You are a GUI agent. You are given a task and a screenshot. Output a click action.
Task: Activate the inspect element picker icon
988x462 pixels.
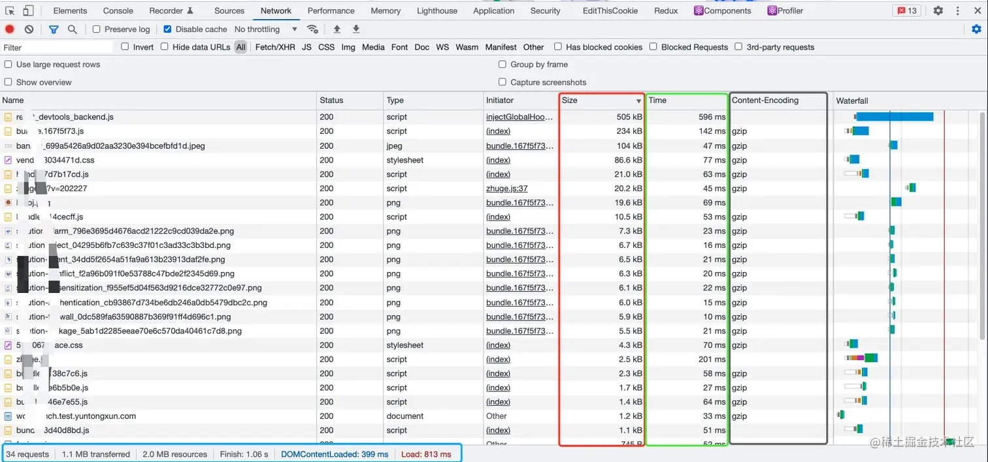[x=10, y=10]
